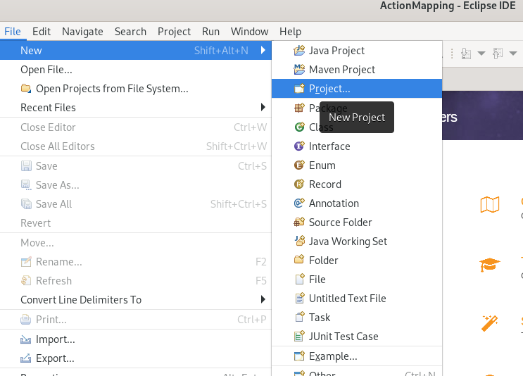This screenshot has height=376, width=523.
Task: Select Project... in the New submenu
Action: point(357,89)
